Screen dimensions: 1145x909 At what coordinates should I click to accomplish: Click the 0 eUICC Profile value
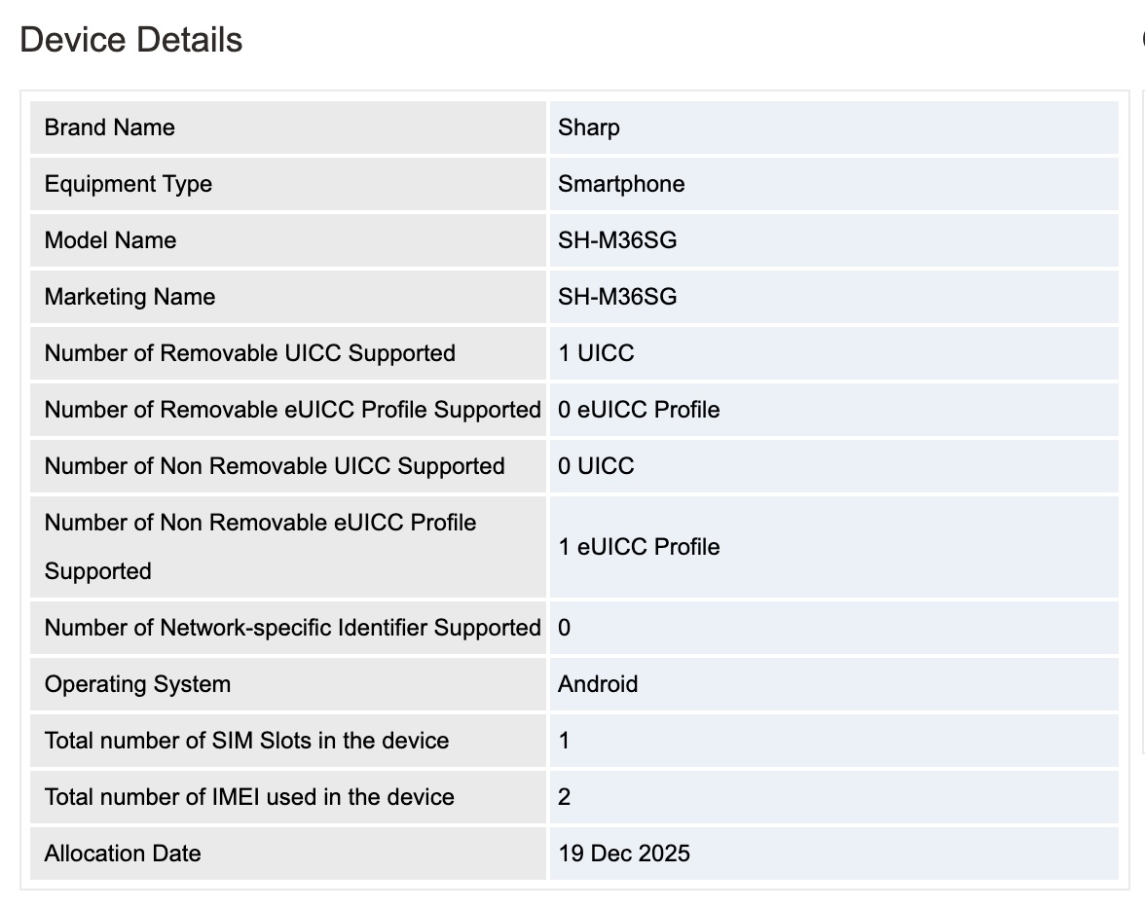[639, 410]
